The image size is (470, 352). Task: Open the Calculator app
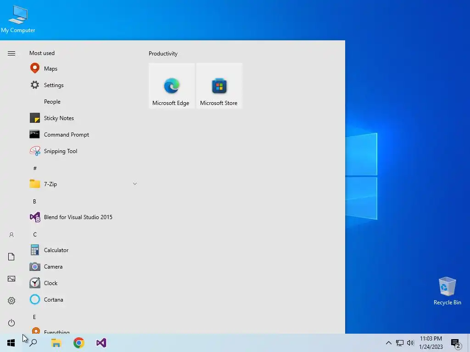tap(84, 250)
